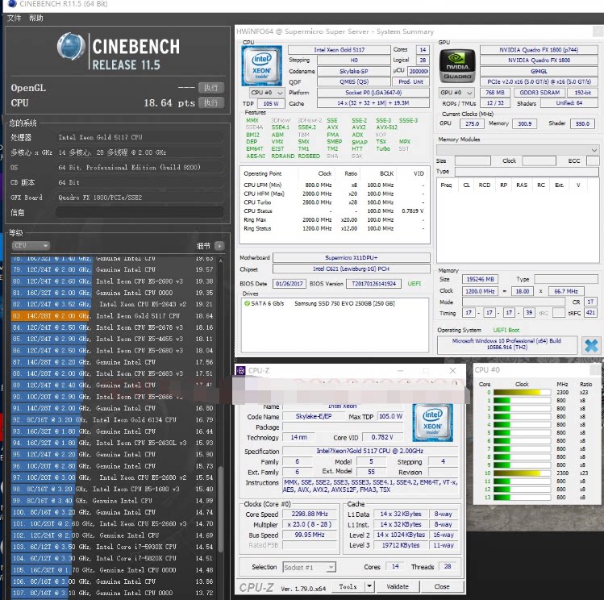Click Core 13 clock bar in CPU #0 window
Viewport: 604px width, 600px height.
tap(522, 498)
